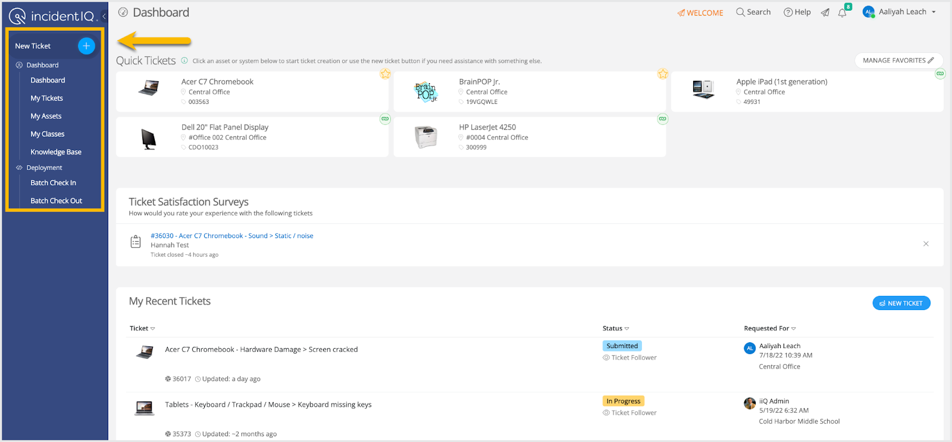Open the notifications bell icon
The image size is (952, 442).
(842, 12)
